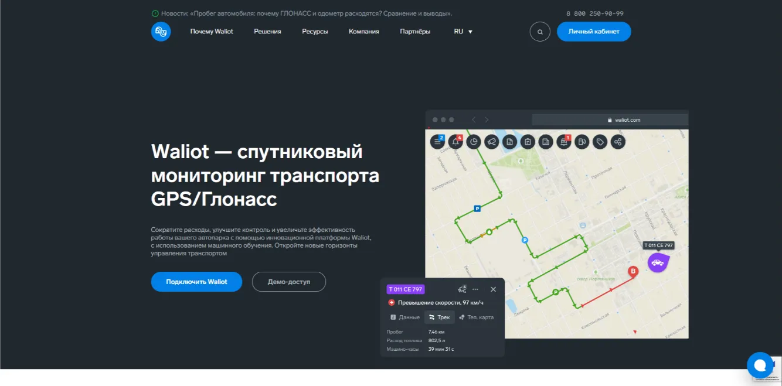Image resolution: width=782 pixels, height=386 pixels.
Task: Open the fuel pump icon
Action: tap(582, 142)
